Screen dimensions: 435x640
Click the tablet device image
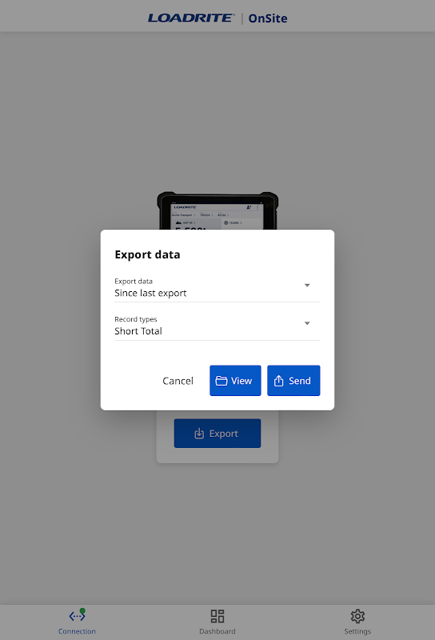pyautogui.click(x=217, y=210)
